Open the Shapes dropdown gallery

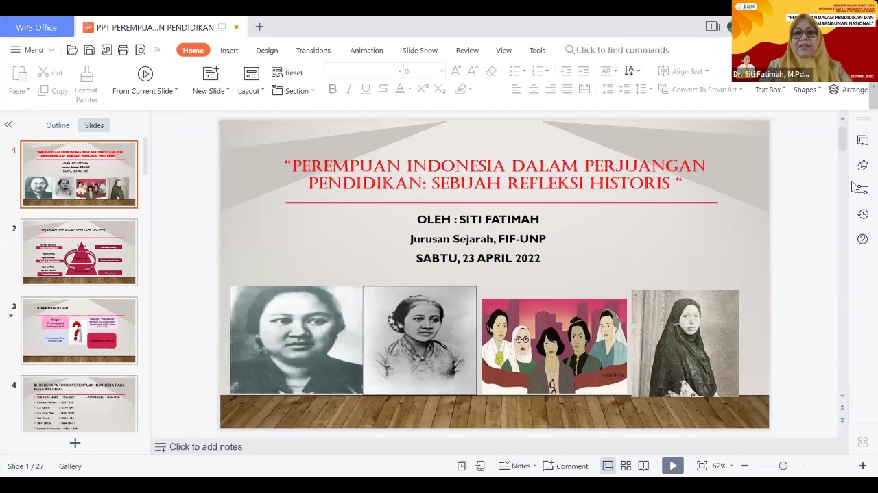(x=807, y=90)
